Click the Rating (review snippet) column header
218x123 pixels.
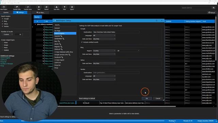tap(193, 21)
